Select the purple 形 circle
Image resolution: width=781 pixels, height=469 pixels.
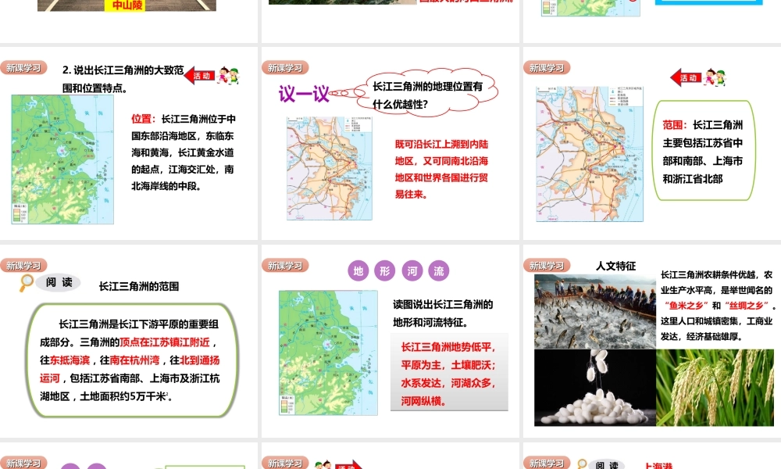pyautogui.click(x=385, y=270)
